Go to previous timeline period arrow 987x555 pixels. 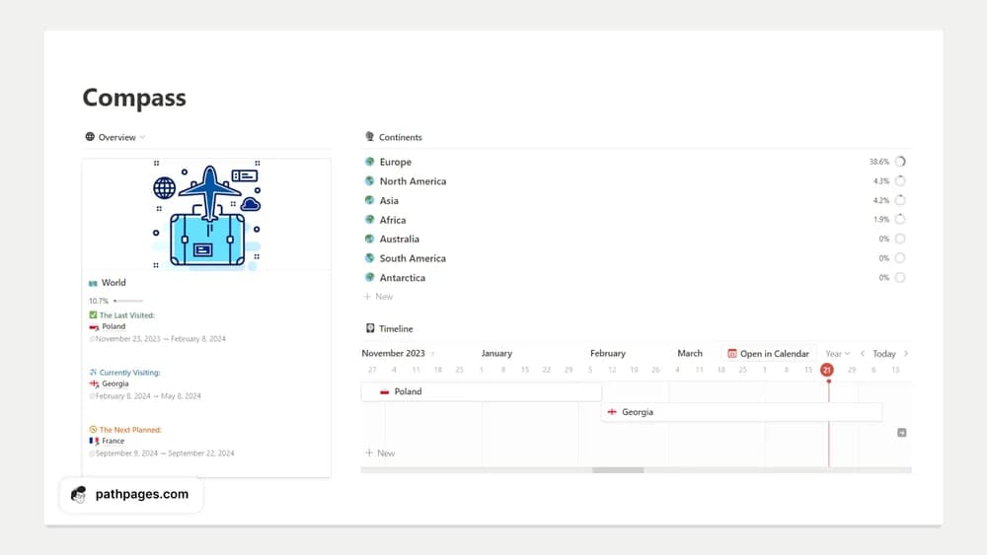pyautogui.click(x=863, y=354)
